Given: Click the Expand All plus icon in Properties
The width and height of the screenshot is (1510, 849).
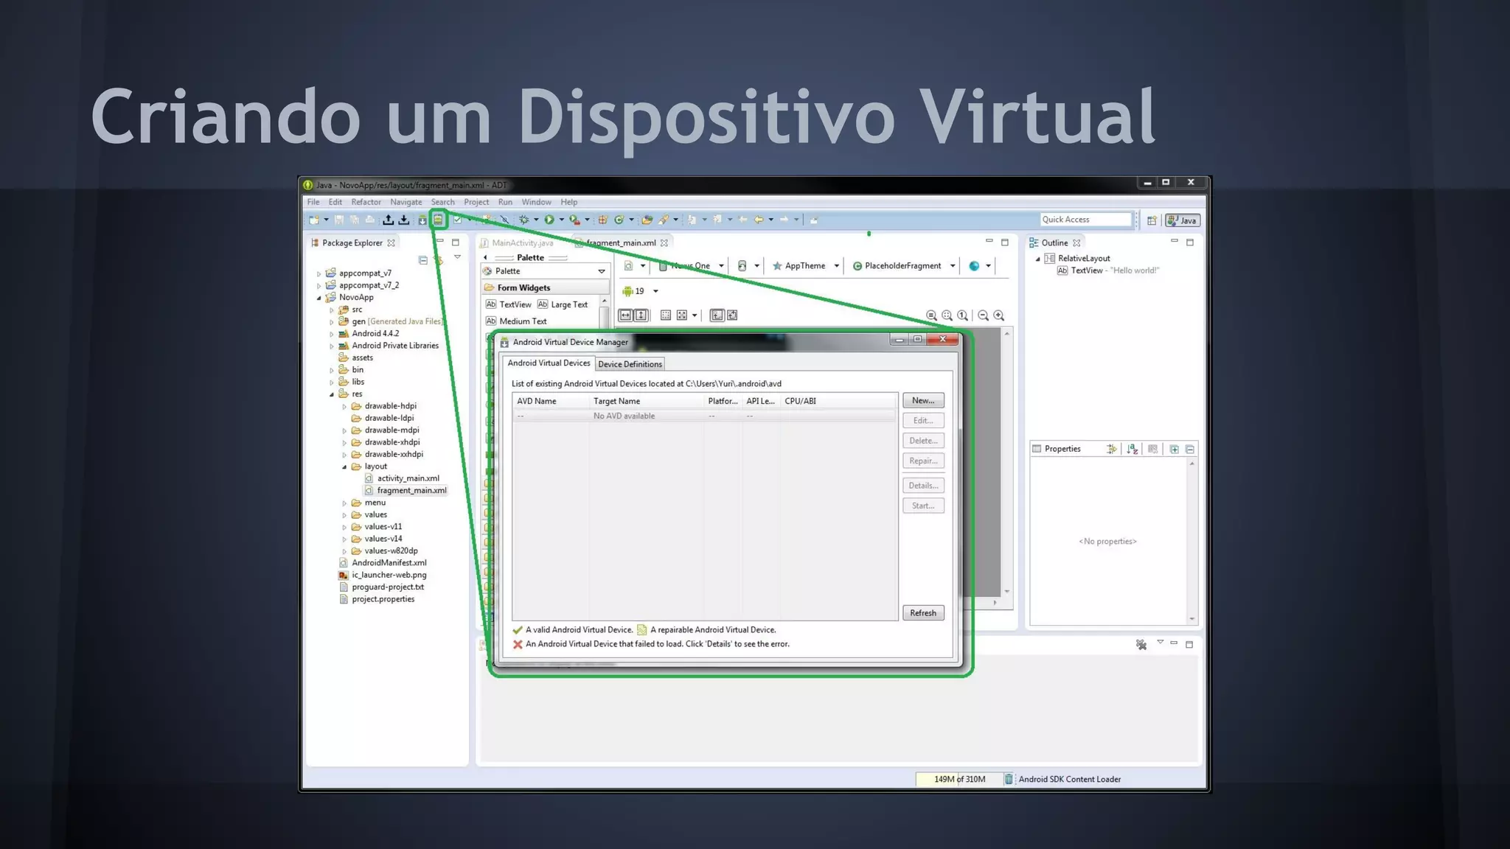Looking at the screenshot, I should point(1174,449).
